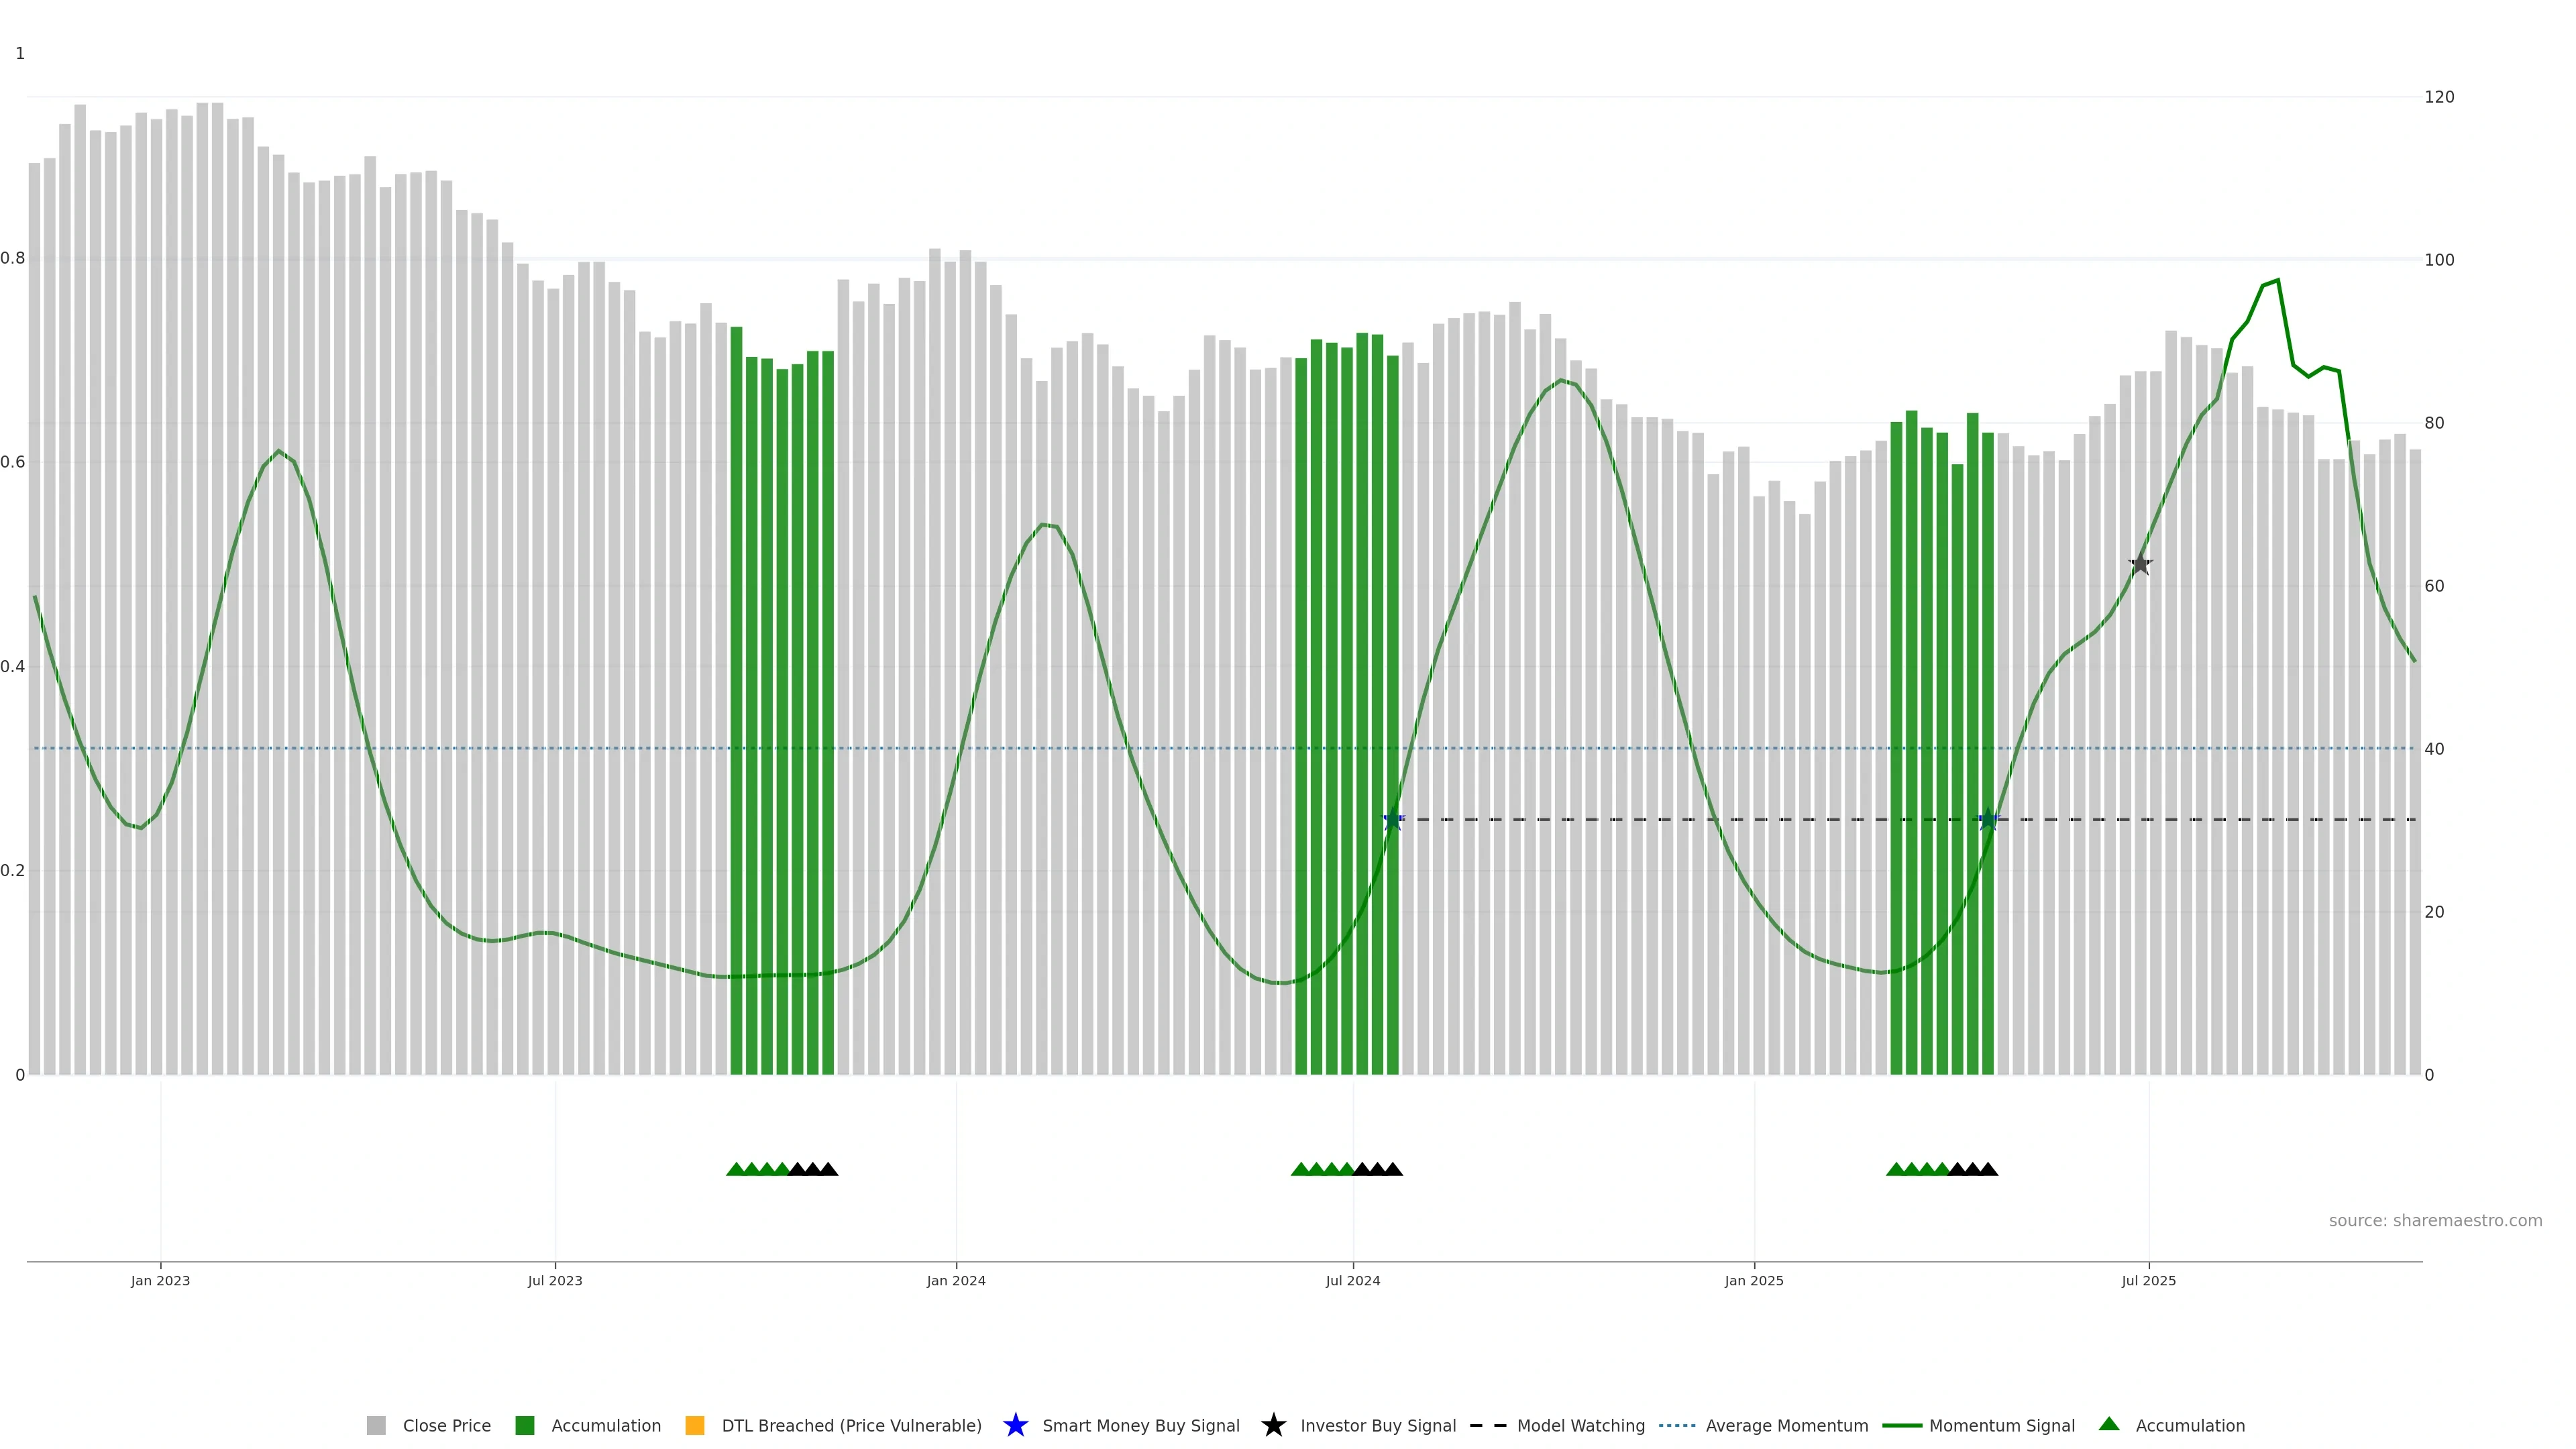The image size is (2576, 1449).
Task: Click the Close Price legend gray square
Action: 376,1426
